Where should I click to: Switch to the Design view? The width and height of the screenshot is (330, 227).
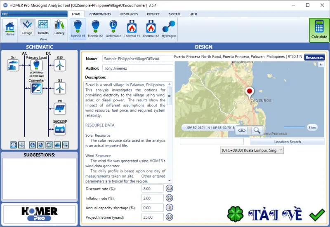pyautogui.click(x=27, y=27)
